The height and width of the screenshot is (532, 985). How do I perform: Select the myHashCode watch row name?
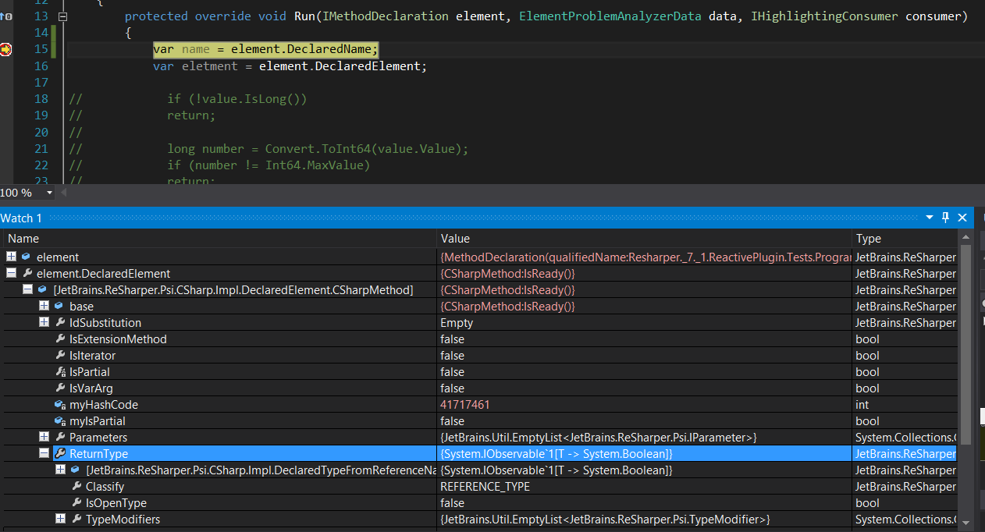click(x=103, y=404)
